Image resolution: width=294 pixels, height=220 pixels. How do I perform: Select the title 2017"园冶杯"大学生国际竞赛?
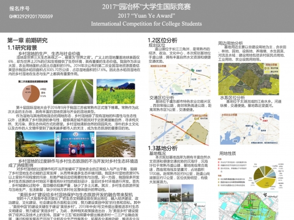(x=146, y=7)
